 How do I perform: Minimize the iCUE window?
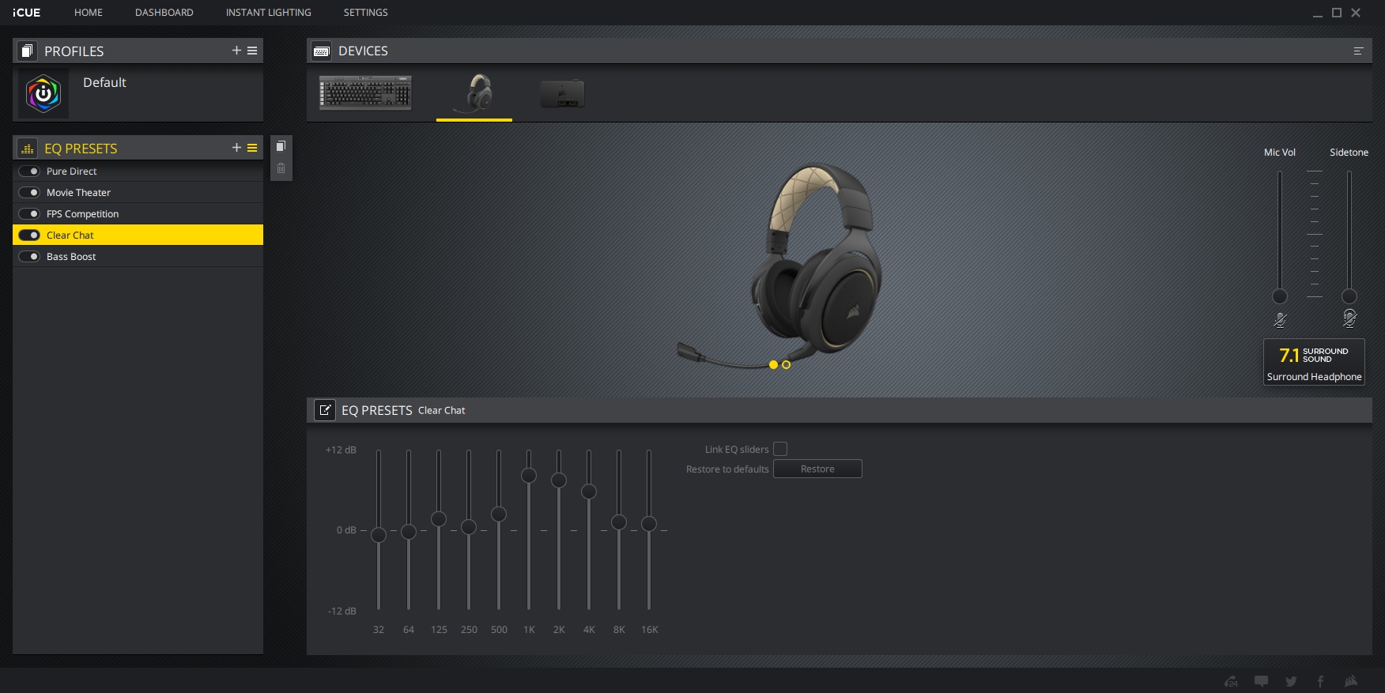(x=1317, y=13)
